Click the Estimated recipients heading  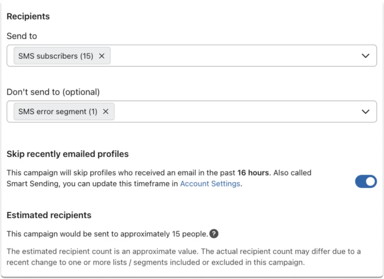49,215
